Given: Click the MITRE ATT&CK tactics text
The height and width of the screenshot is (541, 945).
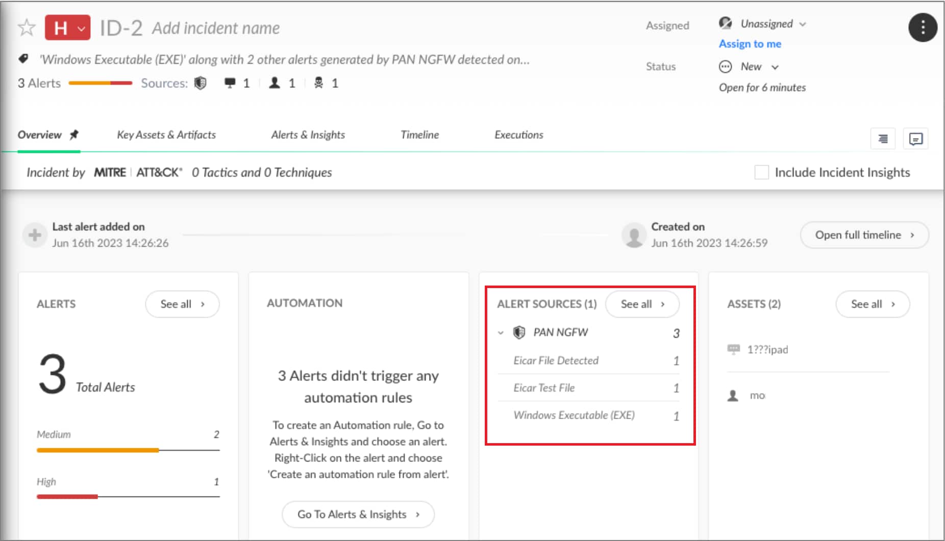Looking at the screenshot, I should click(262, 172).
